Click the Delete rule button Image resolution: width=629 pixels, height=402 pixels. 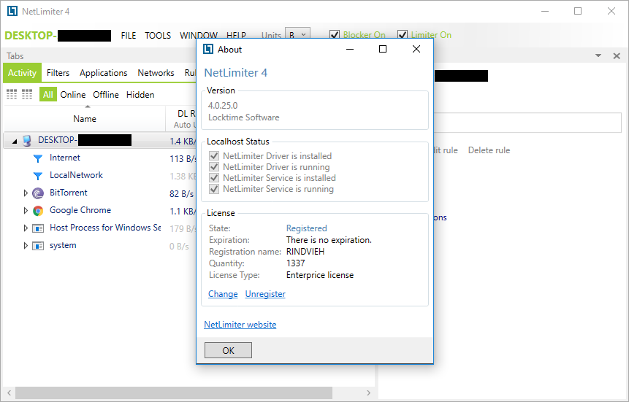(x=489, y=150)
